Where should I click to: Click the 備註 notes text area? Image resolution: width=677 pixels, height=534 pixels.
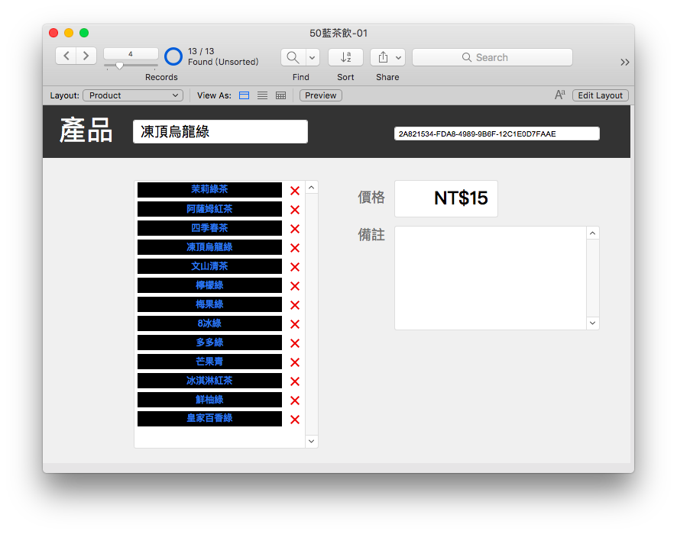point(491,278)
